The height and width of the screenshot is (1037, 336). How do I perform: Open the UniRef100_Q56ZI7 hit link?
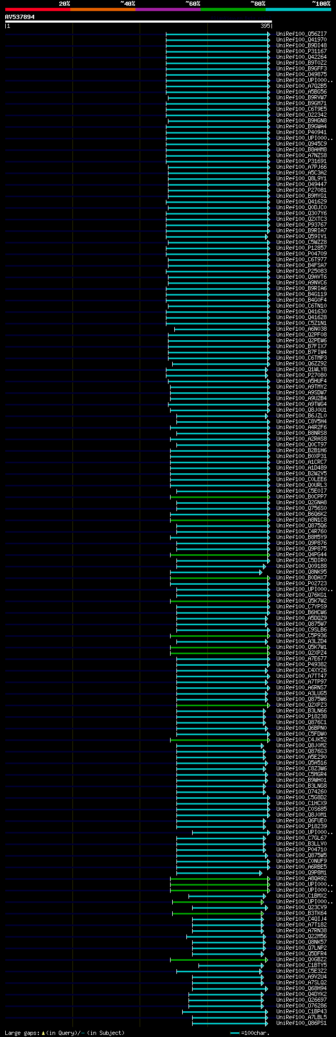point(301,34)
